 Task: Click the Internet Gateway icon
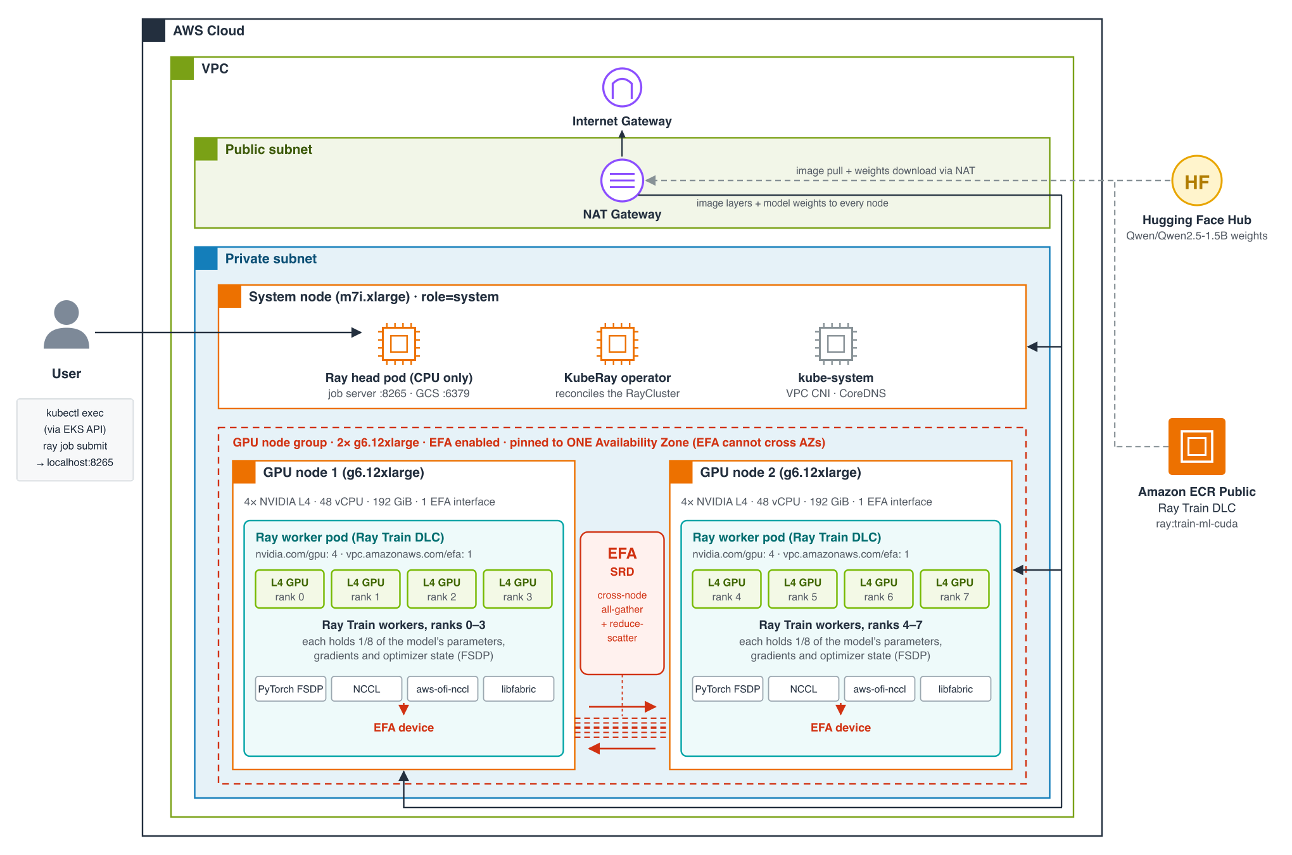tap(622, 87)
